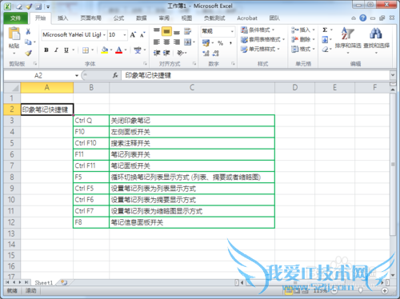This screenshot has height=299, width=400.
Task: Select column C header
Action: pyautogui.click(x=192, y=87)
